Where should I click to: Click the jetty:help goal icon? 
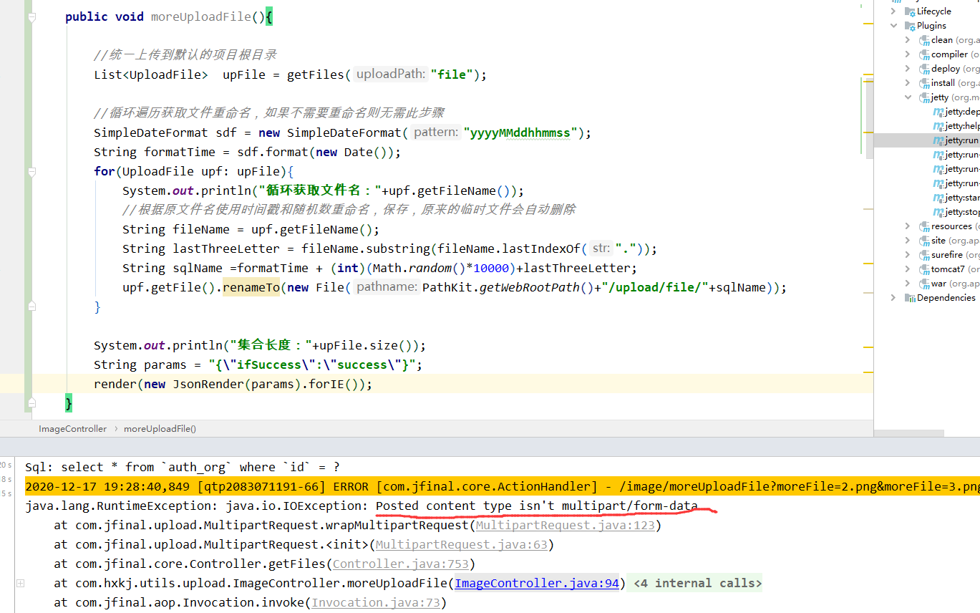point(938,126)
